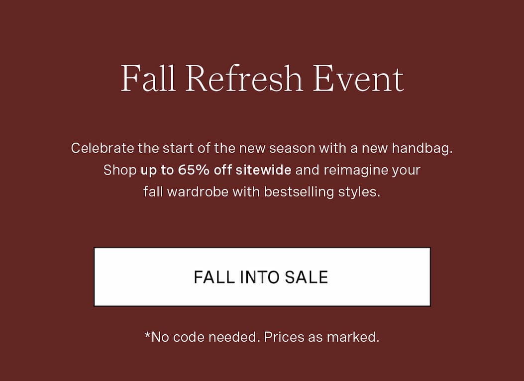The width and height of the screenshot is (524, 381).
Task: Click the word "Shop" in the description
Action: click(120, 170)
